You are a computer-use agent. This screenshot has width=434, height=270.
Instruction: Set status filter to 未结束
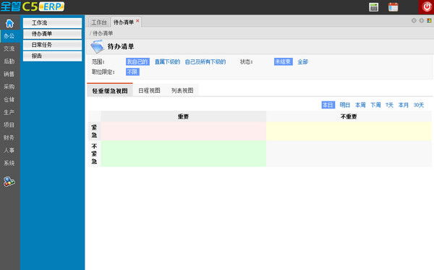point(283,62)
